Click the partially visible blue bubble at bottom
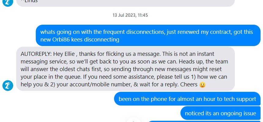263x122 pixels. [x=204, y=121]
